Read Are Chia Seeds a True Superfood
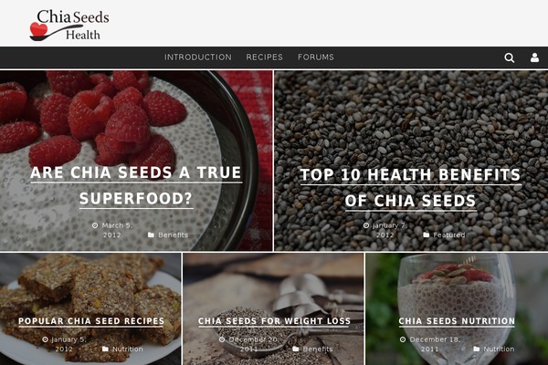The height and width of the screenshot is (365, 548). point(136,185)
